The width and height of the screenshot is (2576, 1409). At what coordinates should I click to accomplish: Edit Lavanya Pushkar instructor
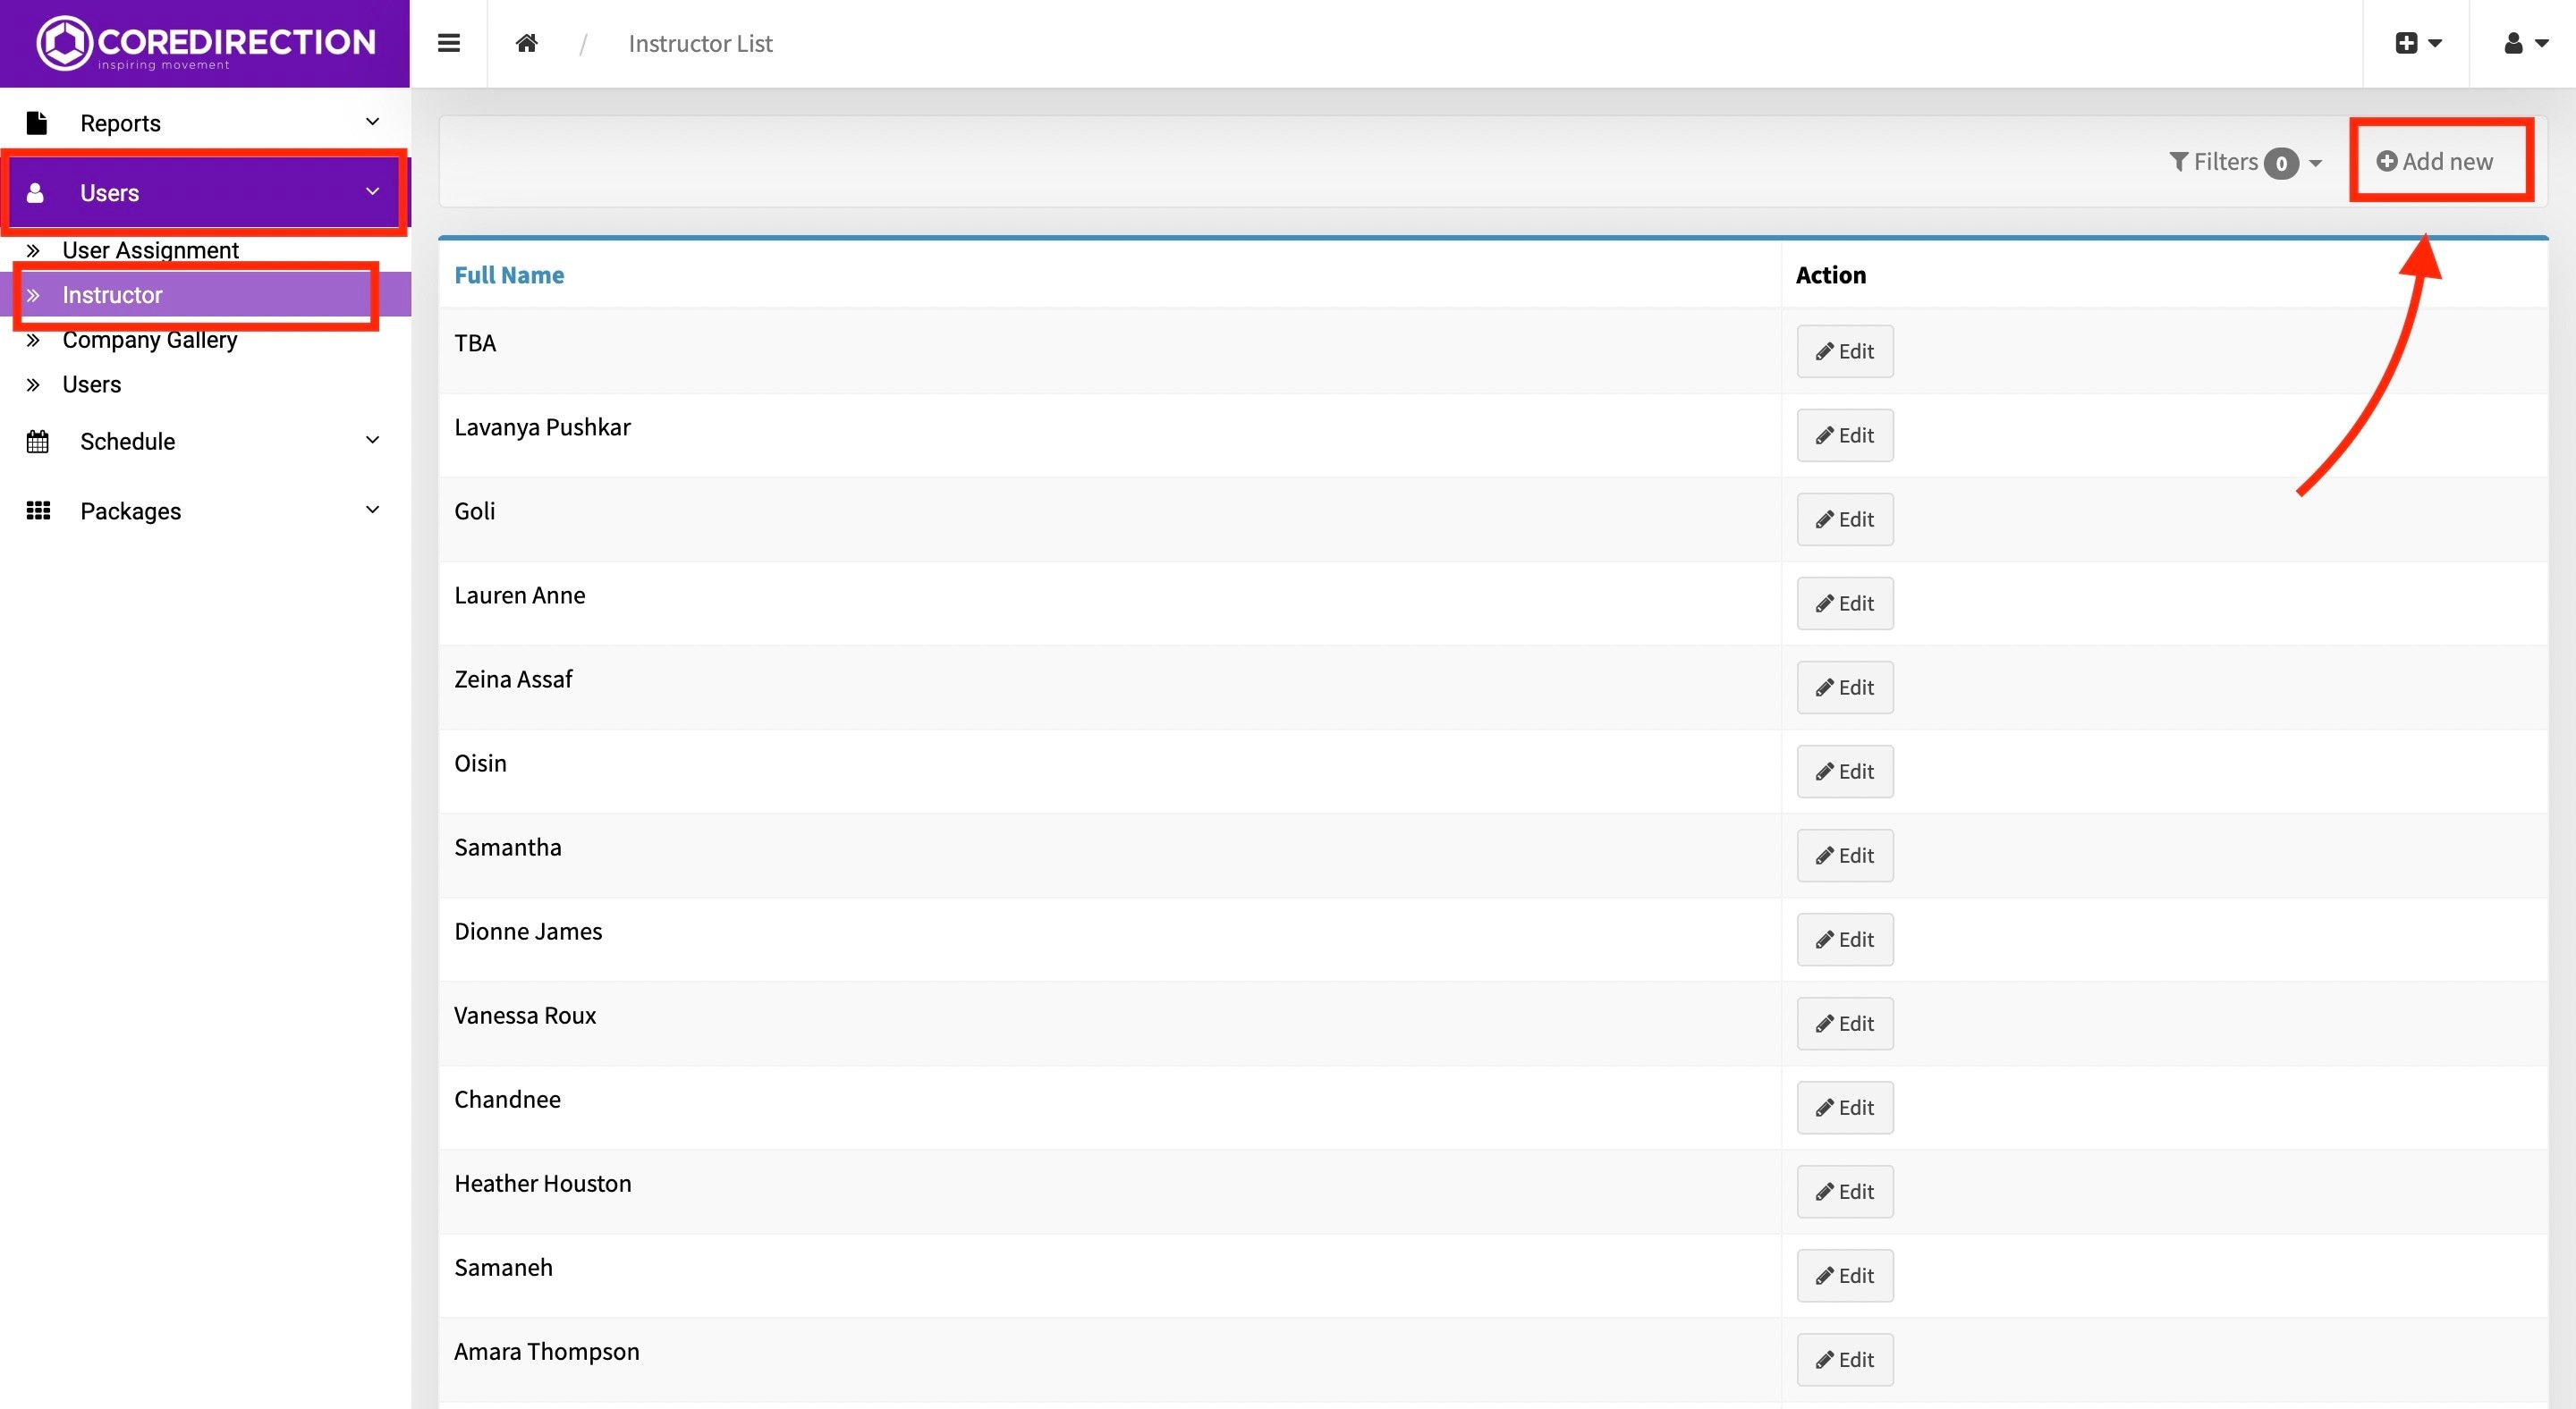pyautogui.click(x=1845, y=435)
